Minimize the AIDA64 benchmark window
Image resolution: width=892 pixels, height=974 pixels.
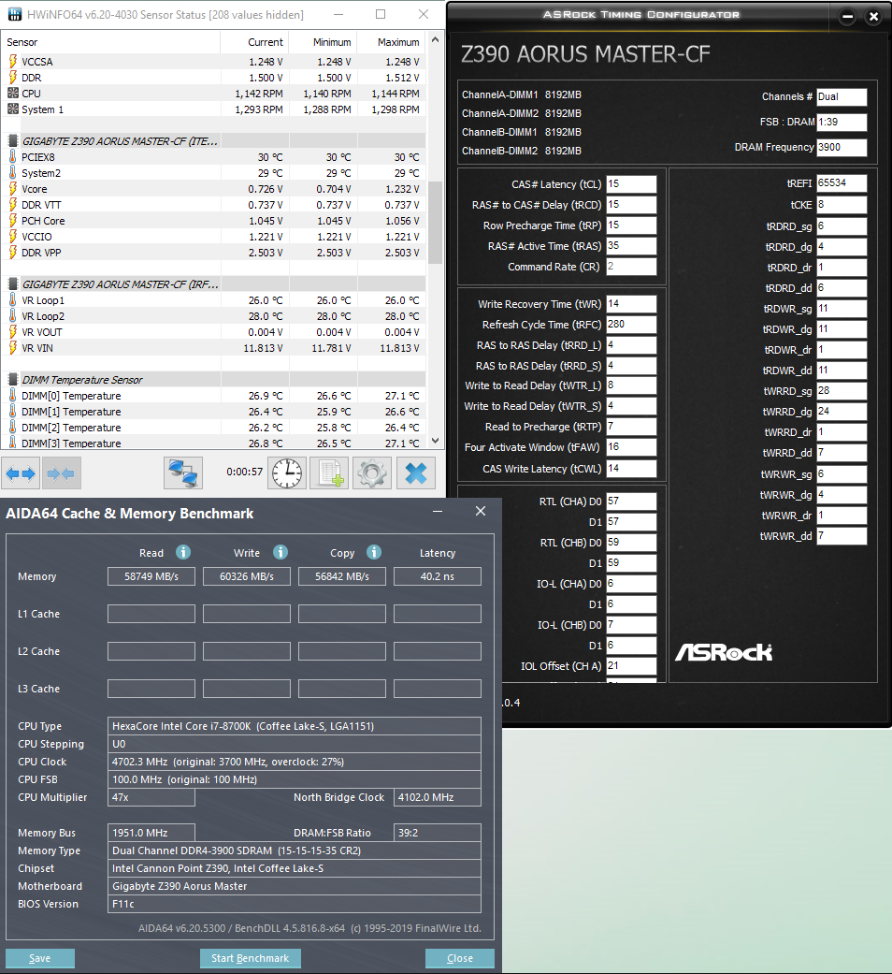click(x=438, y=511)
